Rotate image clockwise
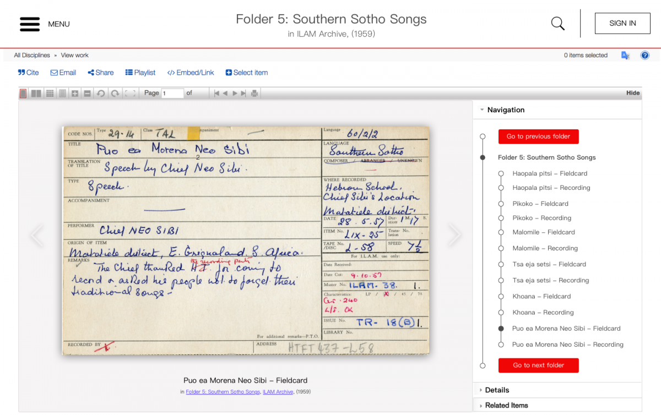The height and width of the screenshot is (415, 661). click(x=115, y=94)
